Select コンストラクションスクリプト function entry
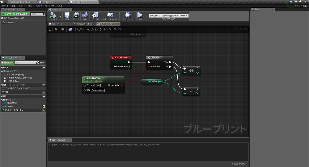Screen dimensions: 309x167 pos(18,88)
